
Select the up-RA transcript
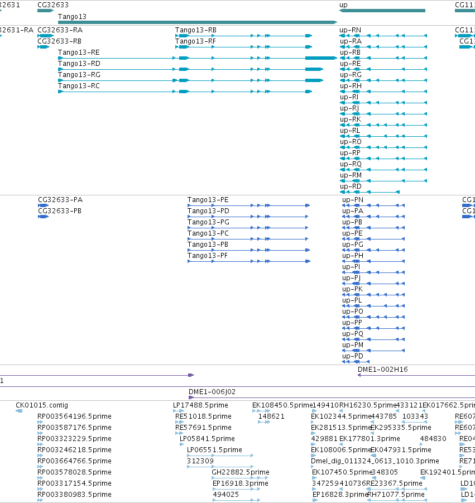point(351,41)
